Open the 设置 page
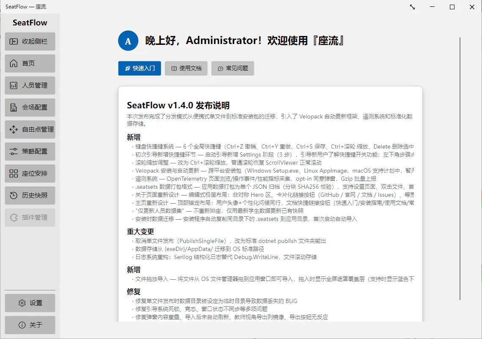 30,303
